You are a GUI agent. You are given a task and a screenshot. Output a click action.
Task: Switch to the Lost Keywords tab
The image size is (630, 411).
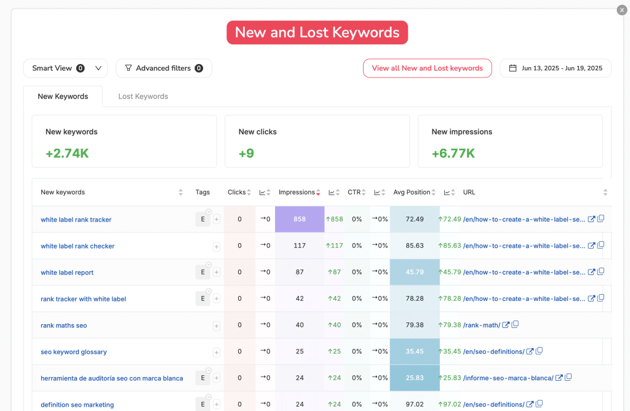(143, 96)
